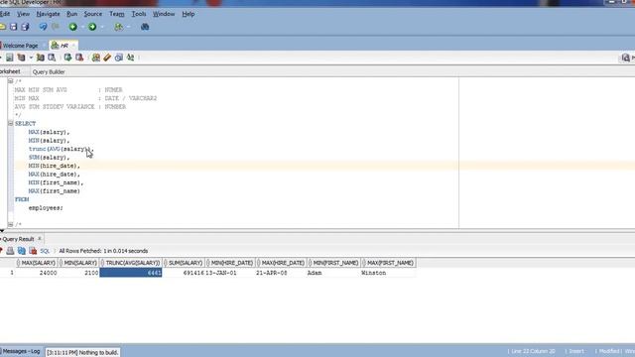
Task: Click the Unshared SQL Worksheet icon
Action: (x=96, y=58)
